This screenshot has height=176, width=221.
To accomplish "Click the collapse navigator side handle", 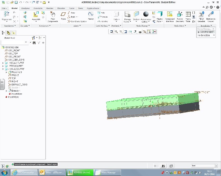I will pos(2,84).
